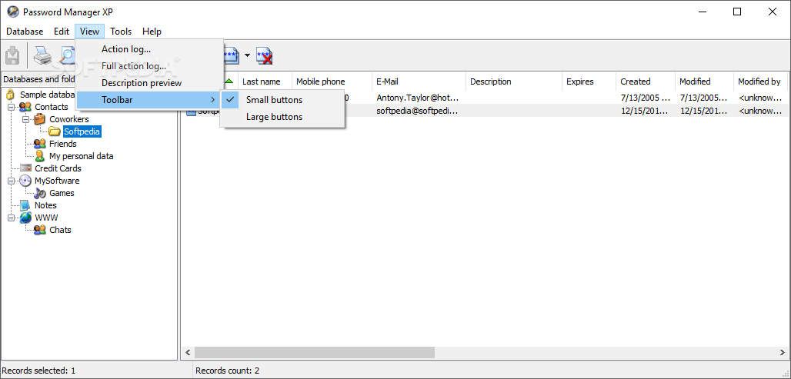Open the Database menu
Image resolution: width=791 pixels, height=379 pixels.
[25, 32]
